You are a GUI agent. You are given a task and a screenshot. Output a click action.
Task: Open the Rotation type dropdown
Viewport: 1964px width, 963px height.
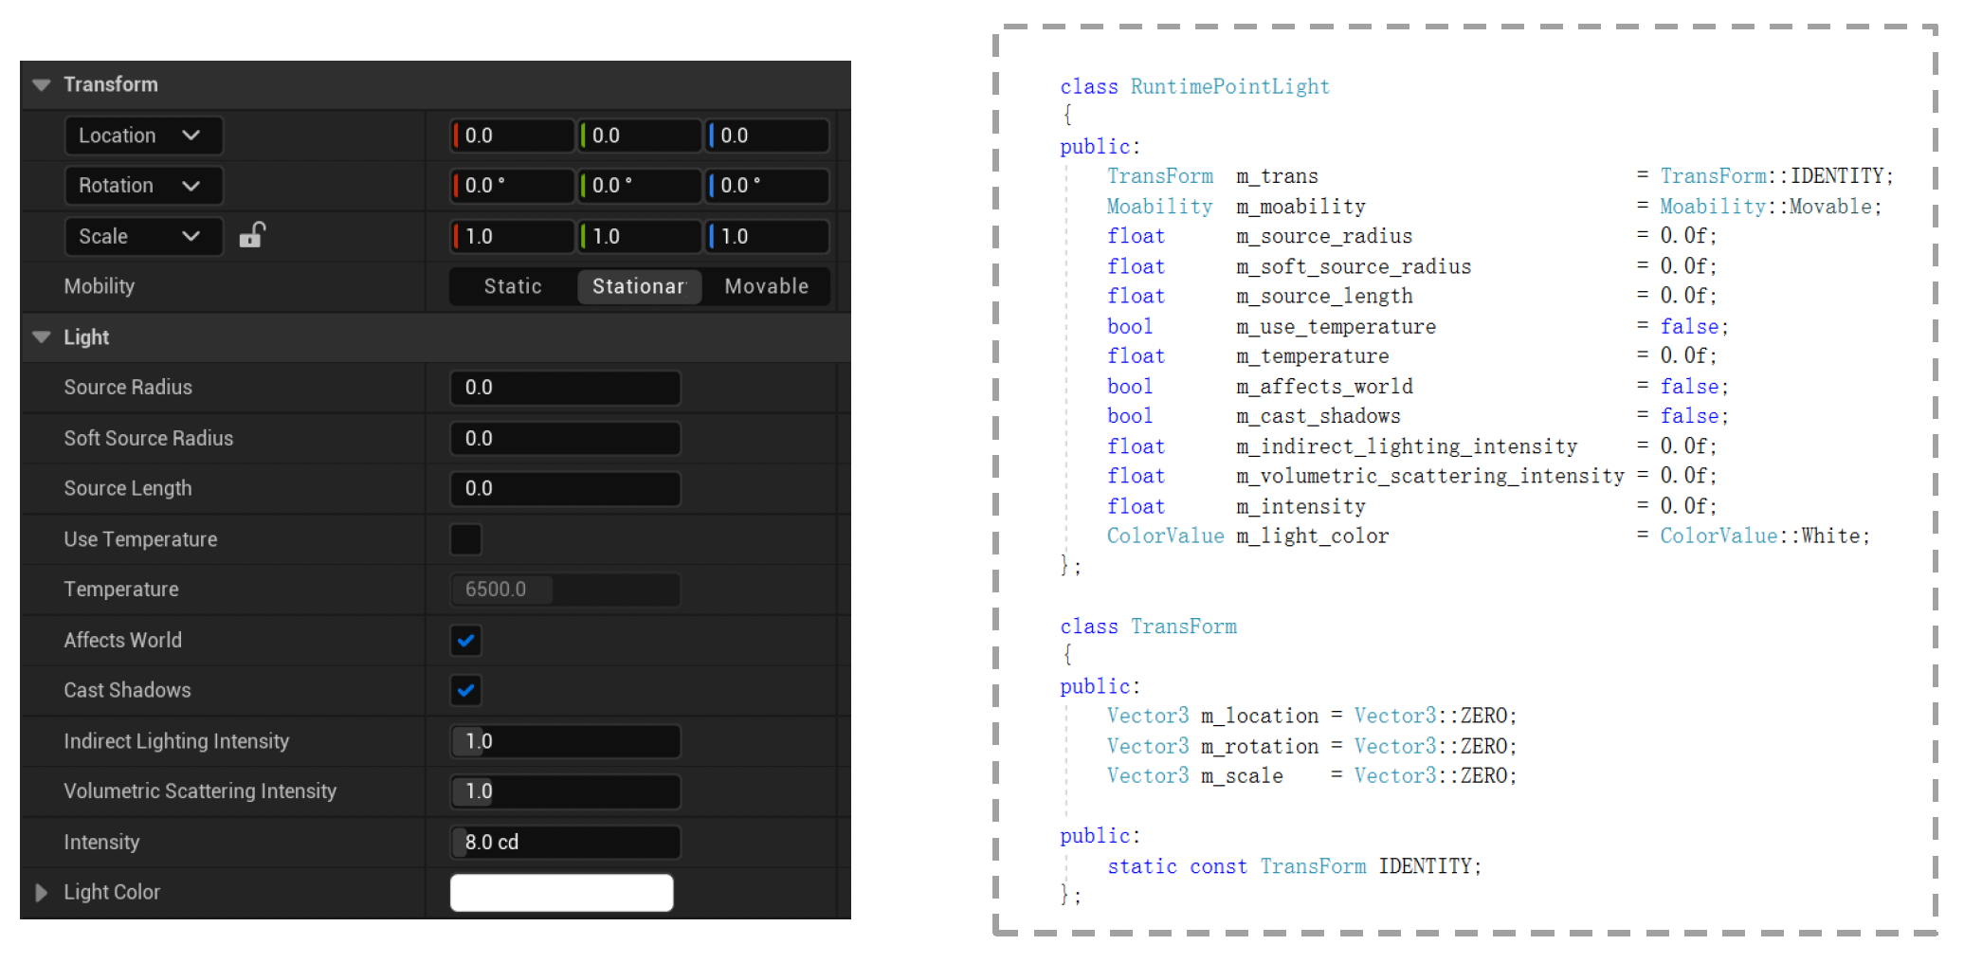tap(143, 186)
